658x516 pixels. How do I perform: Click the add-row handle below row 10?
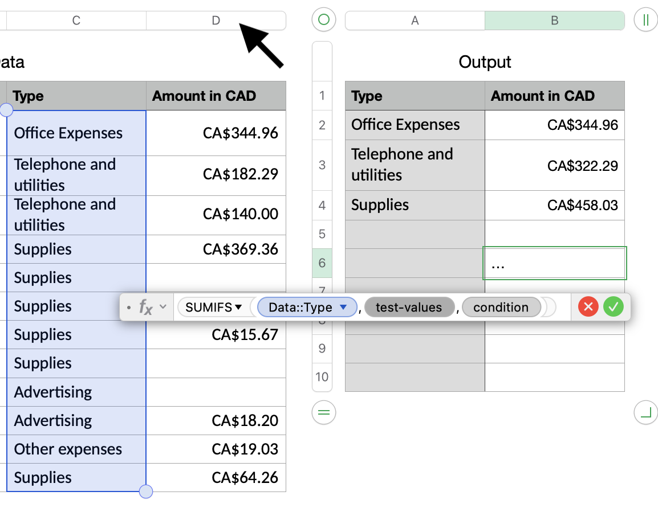click(x=324, y=412)
